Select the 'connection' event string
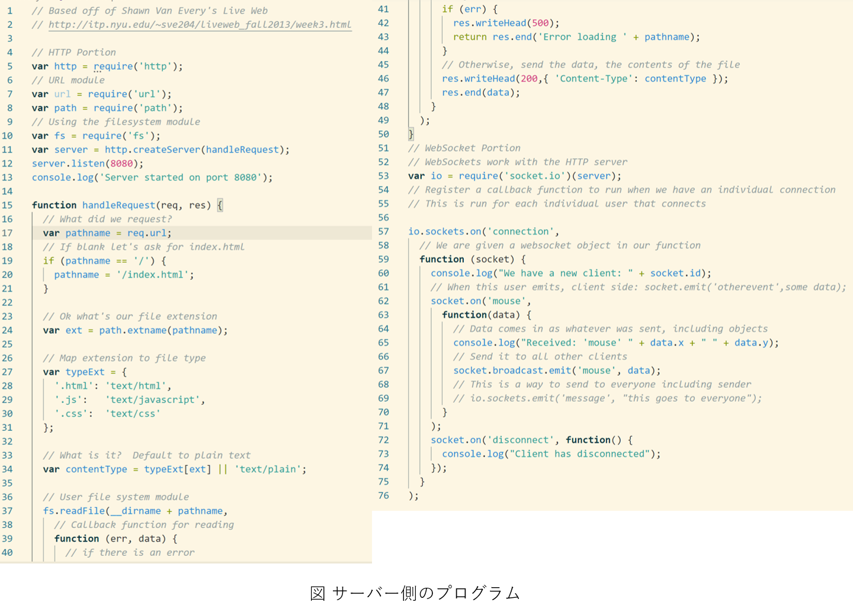Screen dimensions: 853x615 coord(520,231)
